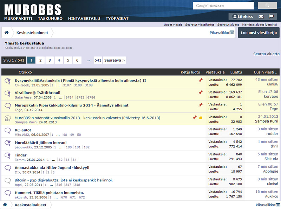Go to page 3 of thread list
Viewport: 281px width, 209px height.
[50, 60]
